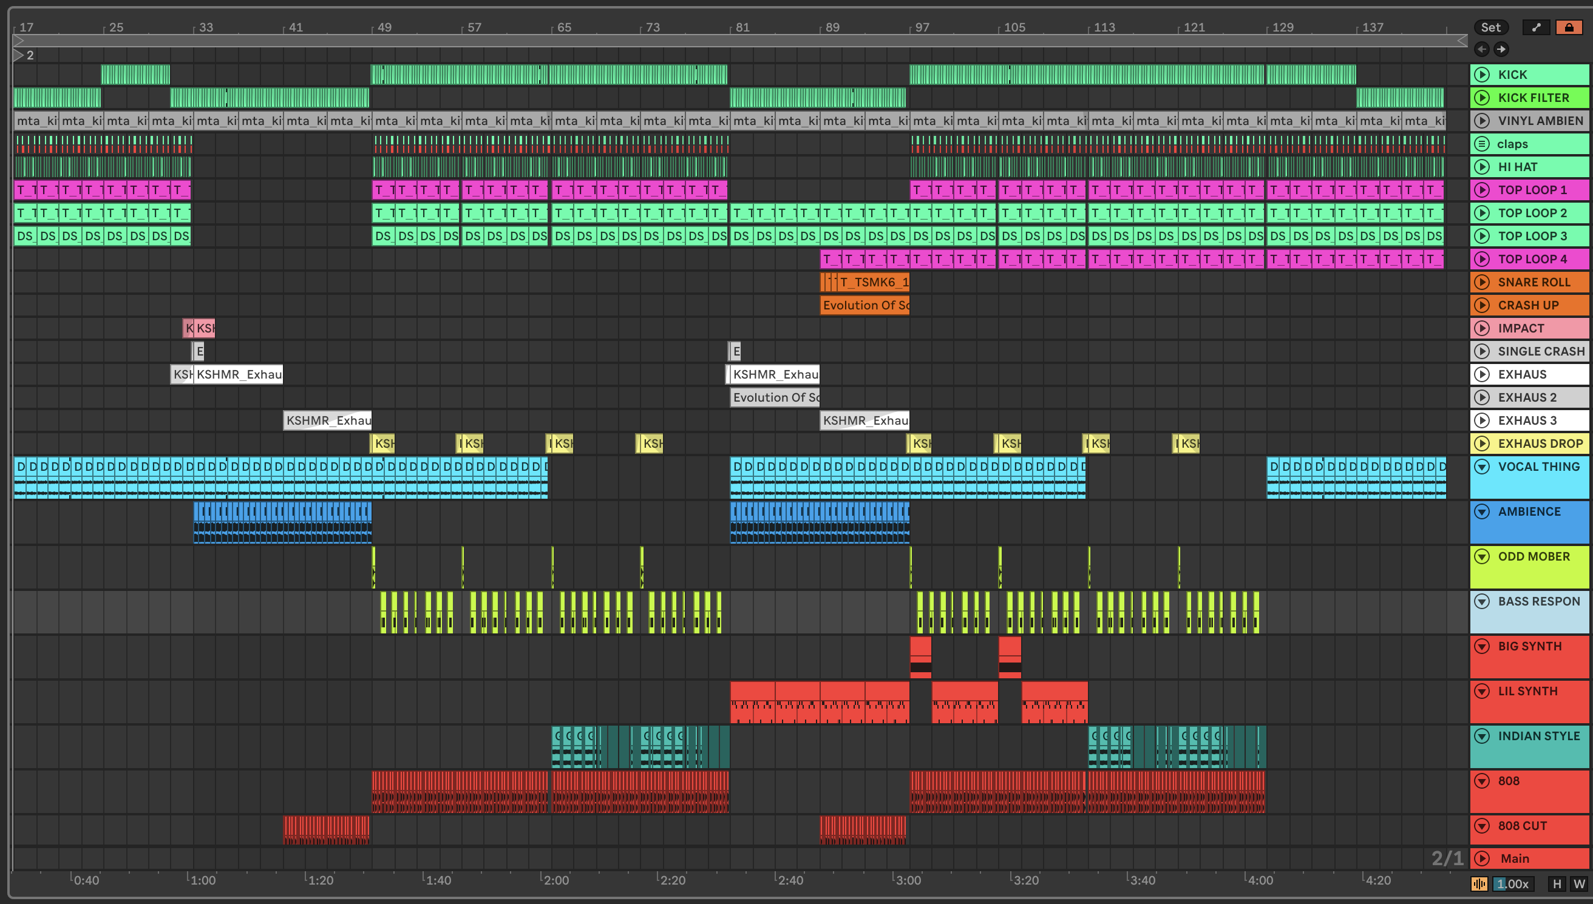Toggle the H height optimize button
The width and height of the screenshot is (1593, 904).
(x=1557, y=883)
